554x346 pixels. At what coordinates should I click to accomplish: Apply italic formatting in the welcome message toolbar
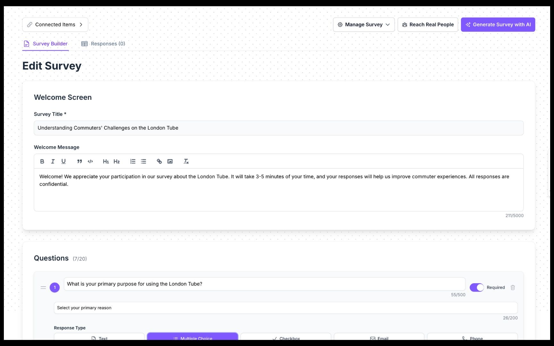(x=53, y=161)
